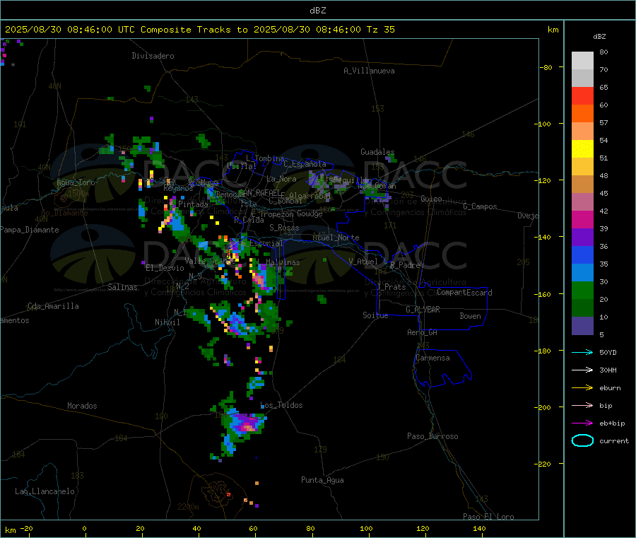Click the purple 5 dBZ legend swatch
The width and height of the screenshot is (636, 538).
tap(582, 325)
